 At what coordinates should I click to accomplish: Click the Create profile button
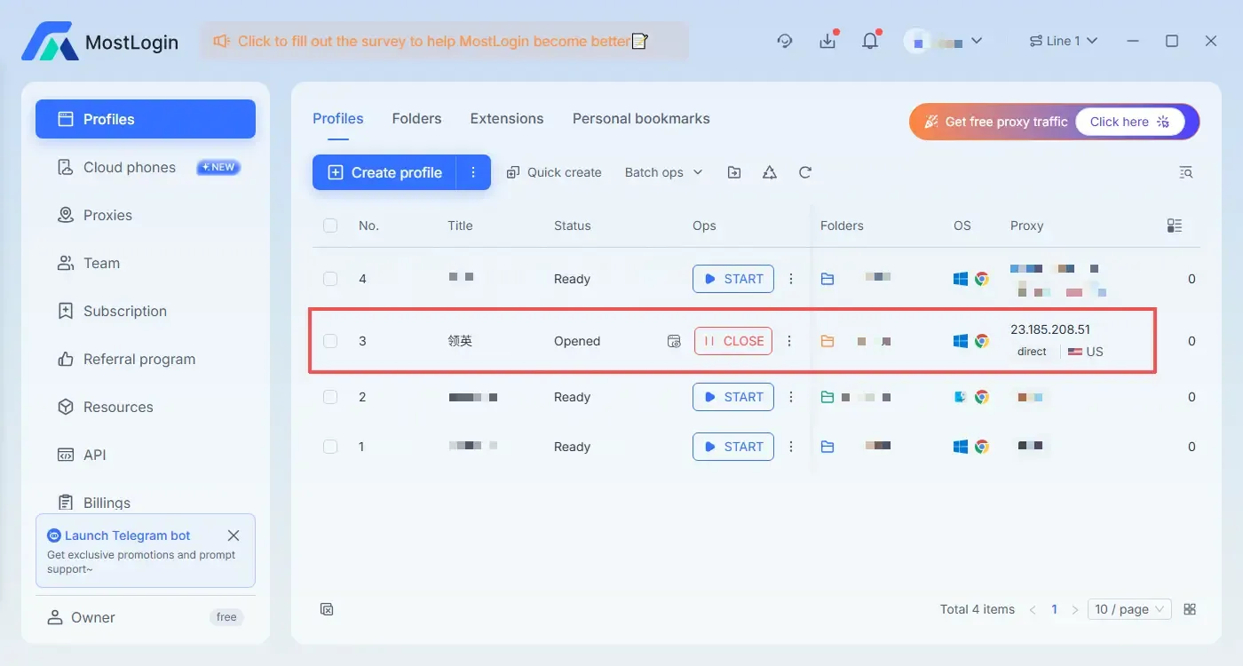pyautogui.click(x=383, y=172)
